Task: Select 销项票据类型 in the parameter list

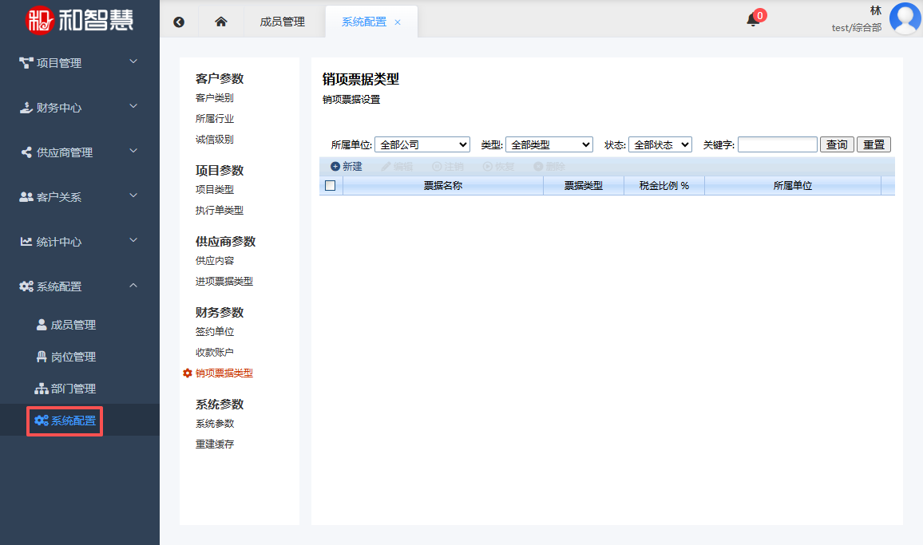Action: pyautogui.click(x=224, y=373)
